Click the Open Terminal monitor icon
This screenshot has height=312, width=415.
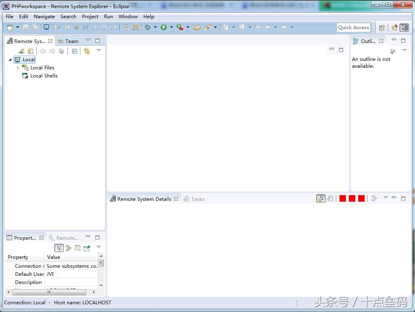tap(46, 27)
